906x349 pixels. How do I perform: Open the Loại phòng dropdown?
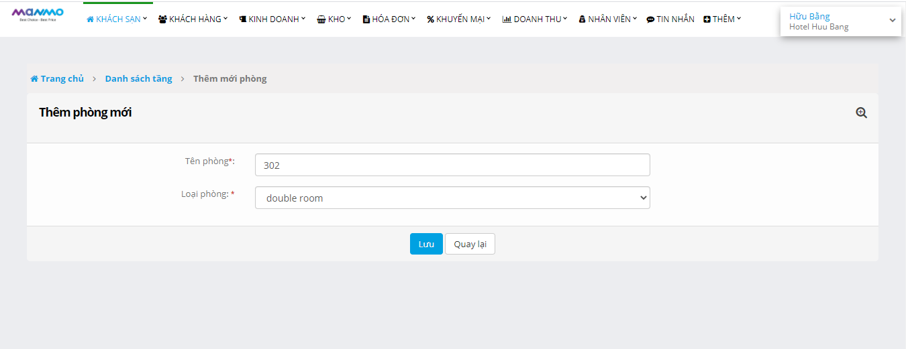pyautogui.click(x=452, y=198)
